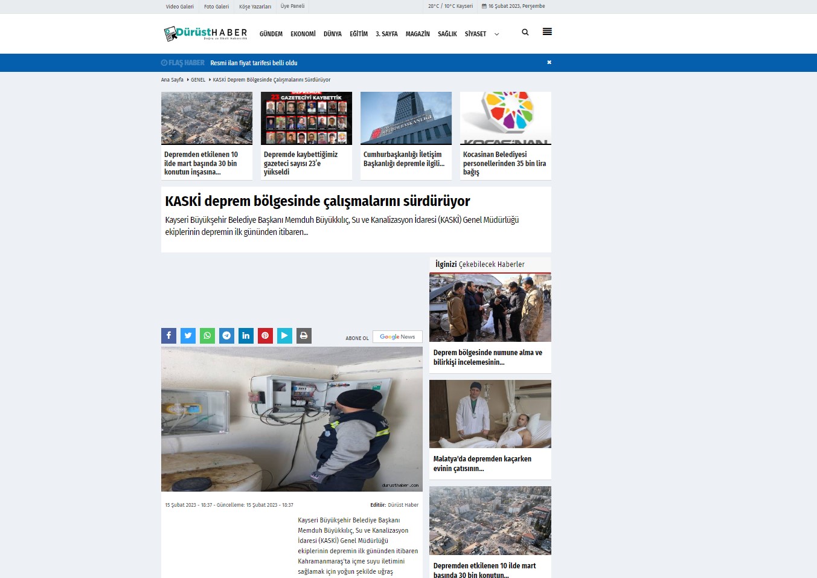Go to the EKONOMİ section
817x578 pixels.
(x=303, y=34)
